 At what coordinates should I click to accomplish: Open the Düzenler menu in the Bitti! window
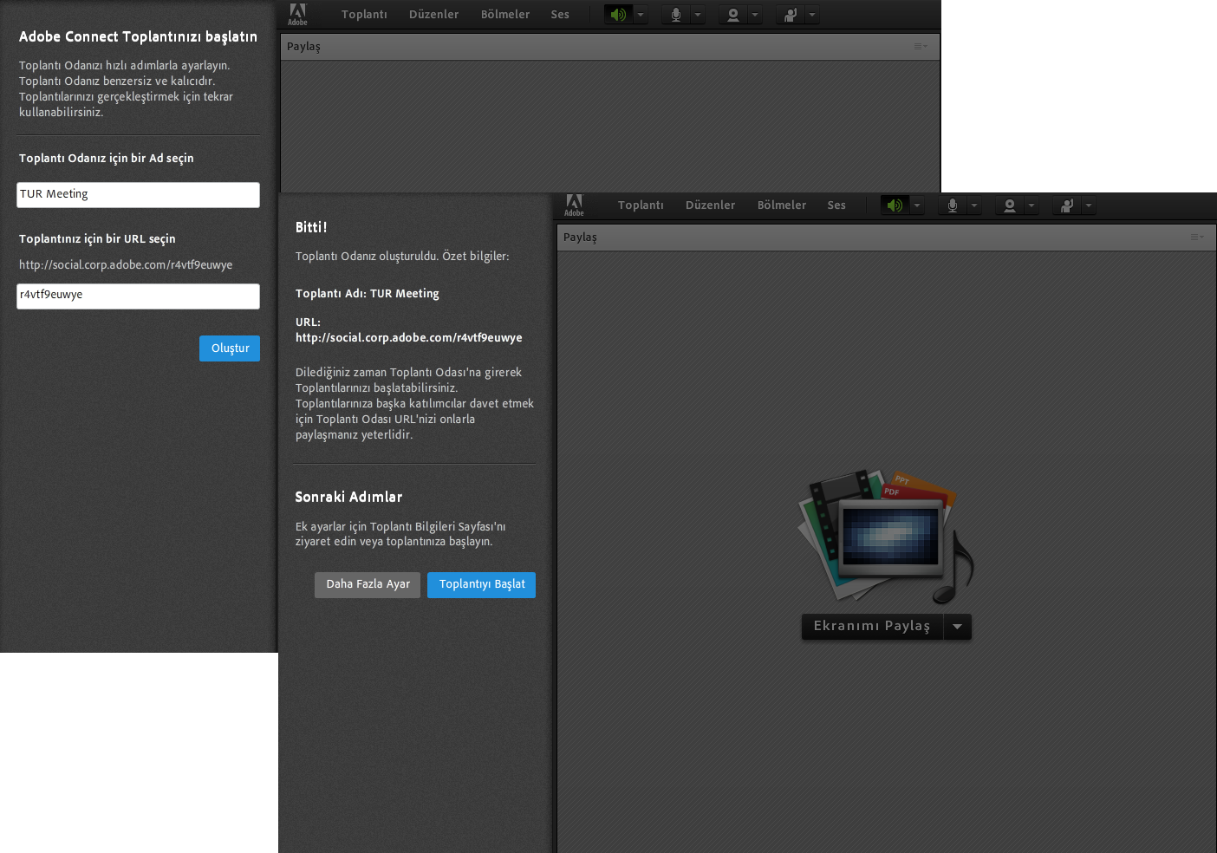click(710, 205)
